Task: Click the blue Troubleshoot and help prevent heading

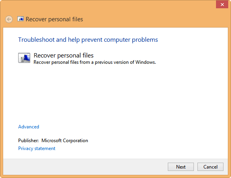Action: tap(88, 40)
